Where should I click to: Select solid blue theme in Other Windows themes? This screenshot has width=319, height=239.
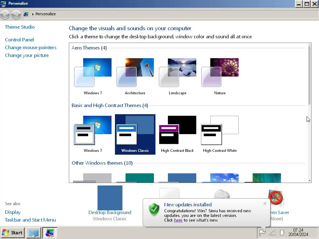click(x=177, y=178)
